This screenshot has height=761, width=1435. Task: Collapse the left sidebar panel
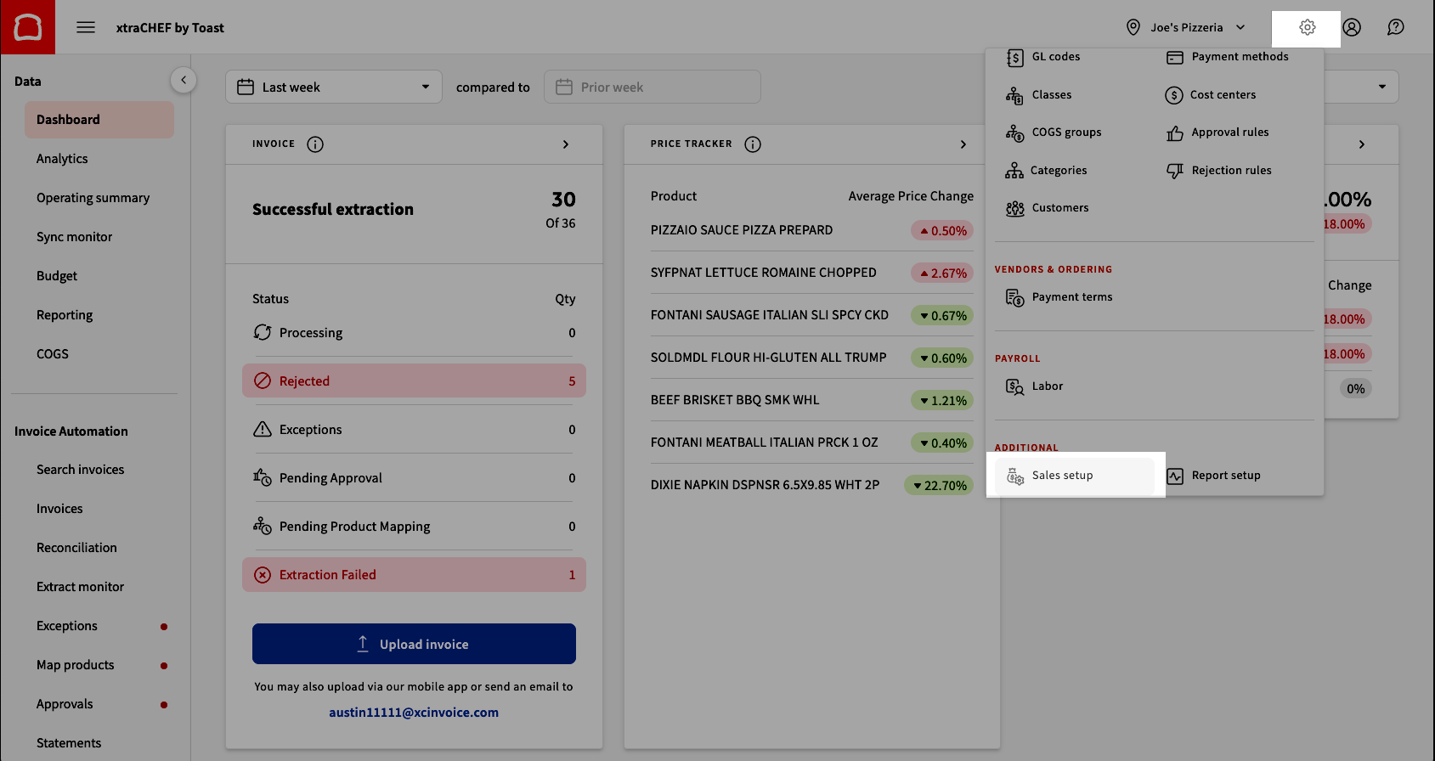point(184,80)
